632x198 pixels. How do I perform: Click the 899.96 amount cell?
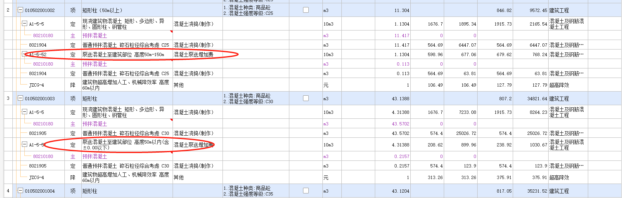pos(461,145)
